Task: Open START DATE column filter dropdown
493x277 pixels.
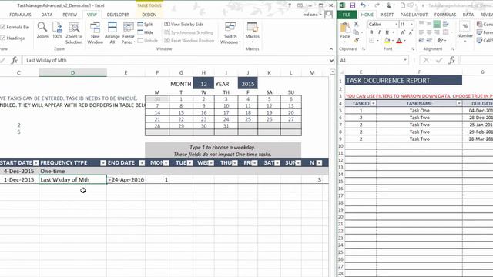Action: pyautogui.click(x=36, y=163)
